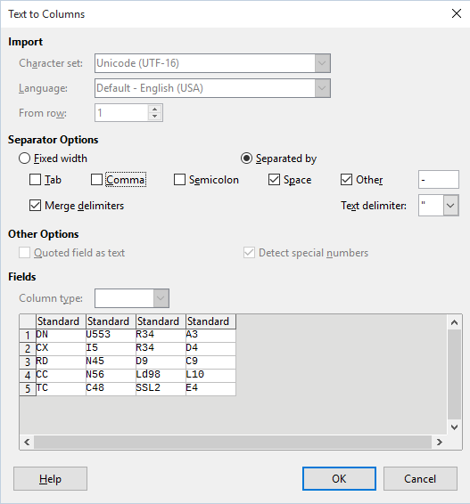Image resolution: width=470 pixels, height=504 pixels.
Task: Enable the Tab separator checkbox
Action: pyautogui.click(x=35, y=179)
